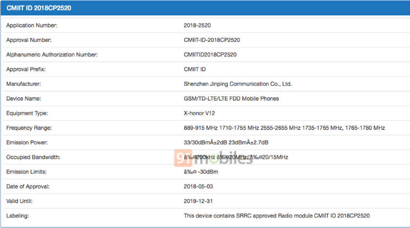The width and height of the screenshot is (410, 228).
Task: Select the frequency range value starting '889-915 MHz'
Action: pos(284,128)
